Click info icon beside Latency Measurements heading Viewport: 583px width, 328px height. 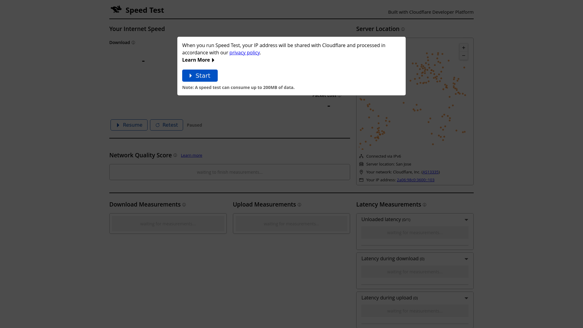424,205
